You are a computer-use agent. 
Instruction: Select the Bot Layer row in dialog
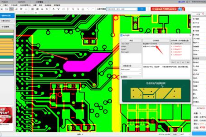pos(131,52)
